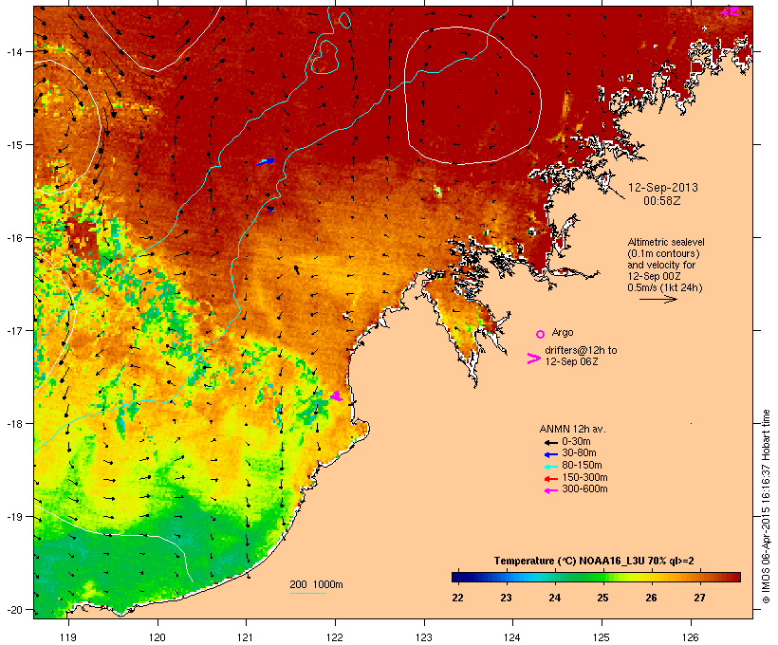Click the -16 latitude axis label

(x=13, y=238)
